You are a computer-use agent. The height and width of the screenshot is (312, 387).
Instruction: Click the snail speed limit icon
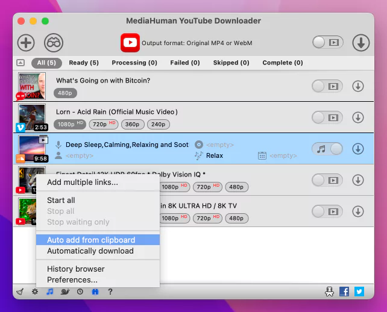tap(65, 292)
